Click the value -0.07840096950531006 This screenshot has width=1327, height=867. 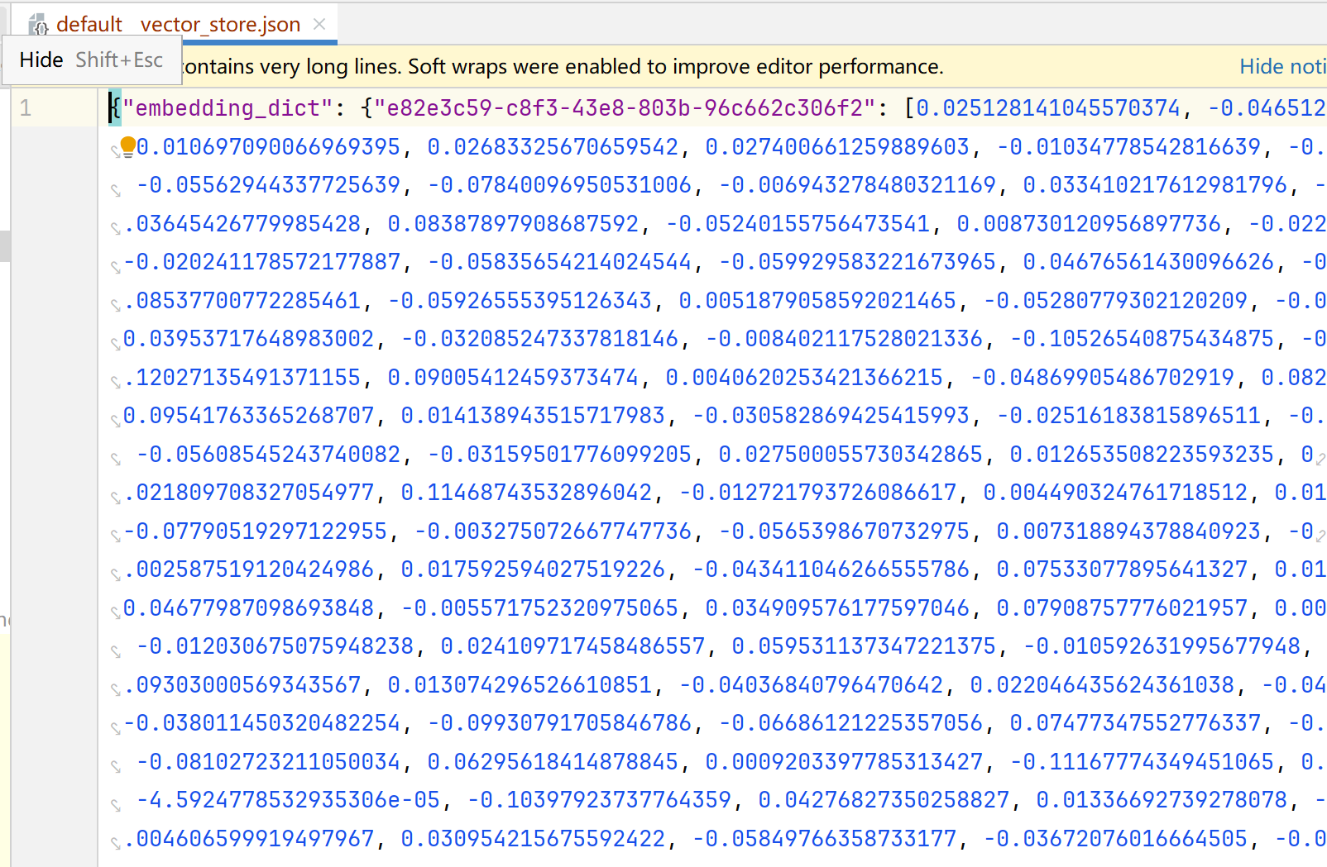559,185
